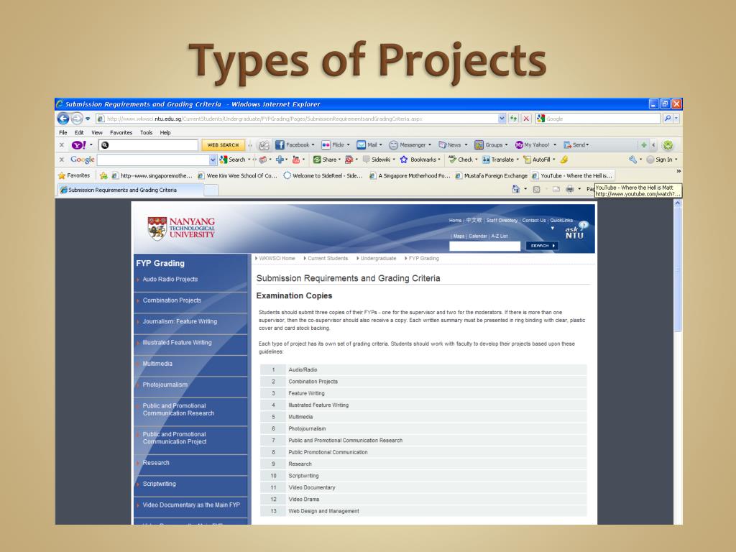Select the Submission Requirements and Grading Criteria tab
736x552 pixels.
131,190
